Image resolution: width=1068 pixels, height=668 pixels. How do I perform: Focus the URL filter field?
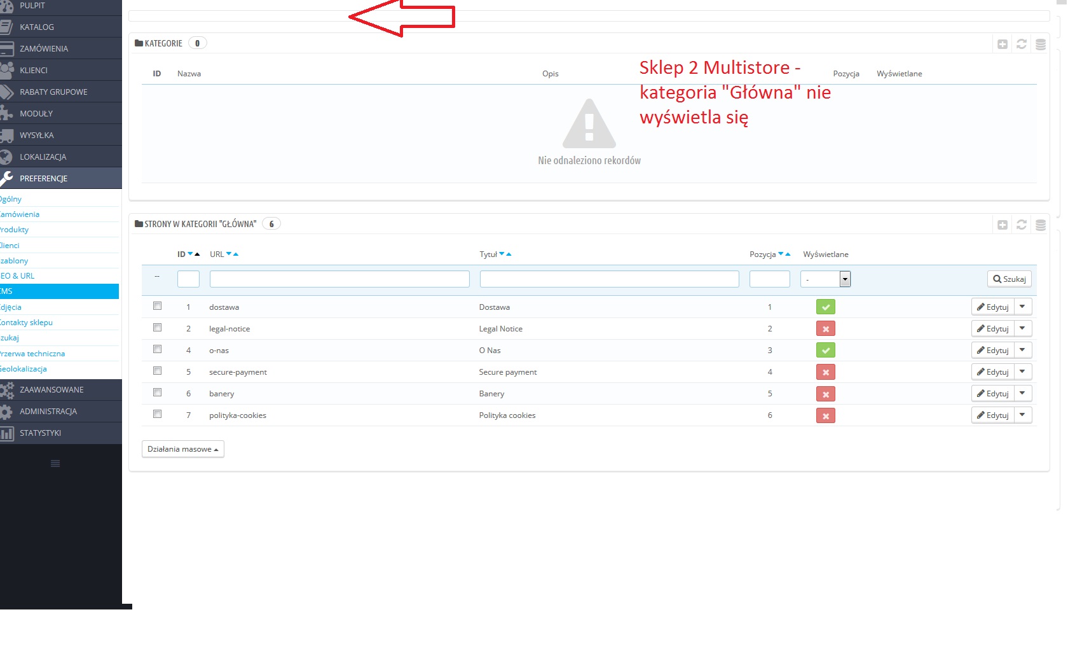coord(339,279)
